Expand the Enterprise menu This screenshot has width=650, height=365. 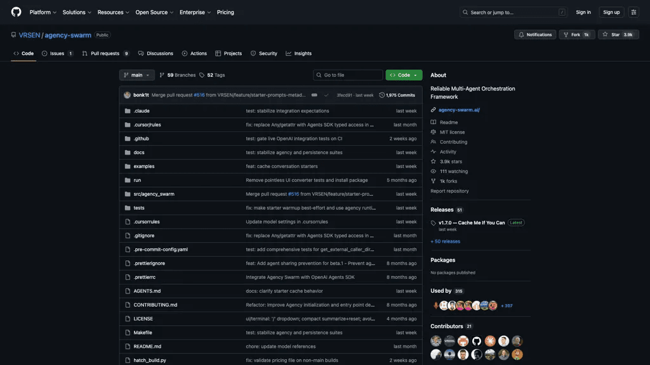pos(195,13)
